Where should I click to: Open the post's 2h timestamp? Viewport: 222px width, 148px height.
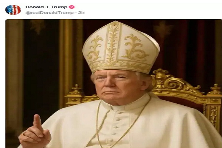81,13
